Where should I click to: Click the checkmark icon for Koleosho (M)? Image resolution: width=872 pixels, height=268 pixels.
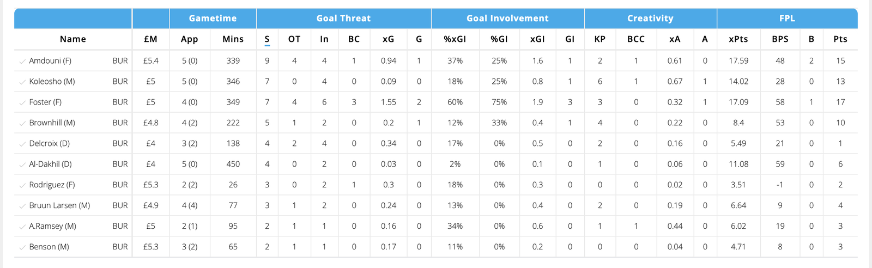(x=22, y=82)
